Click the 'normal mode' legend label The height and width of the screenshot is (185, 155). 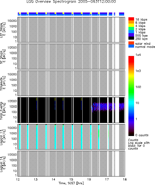[x=145, y=47]
